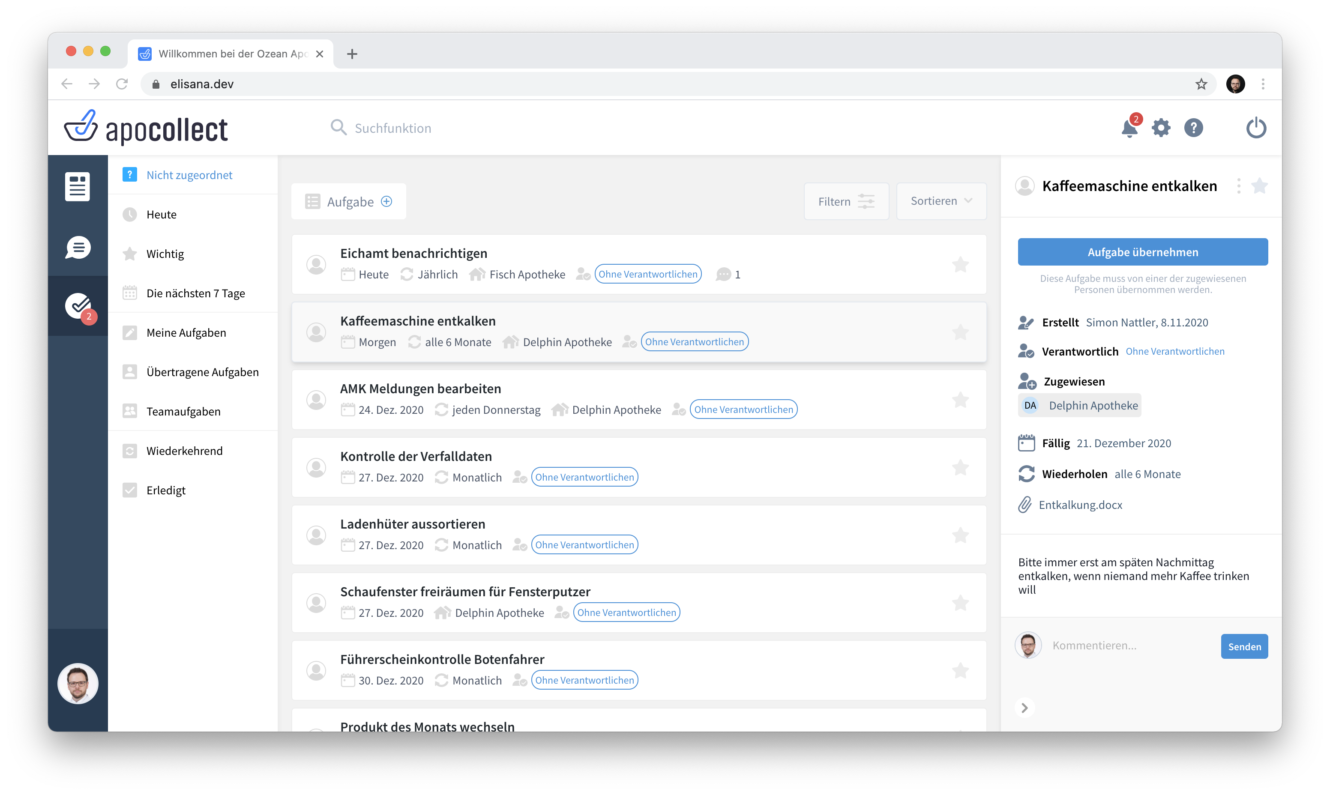Image resolution: width=1330 pixels, height=795 pixels.
Task: Collapse the detail panel with chevron
Action: [x=1024, y=708]
